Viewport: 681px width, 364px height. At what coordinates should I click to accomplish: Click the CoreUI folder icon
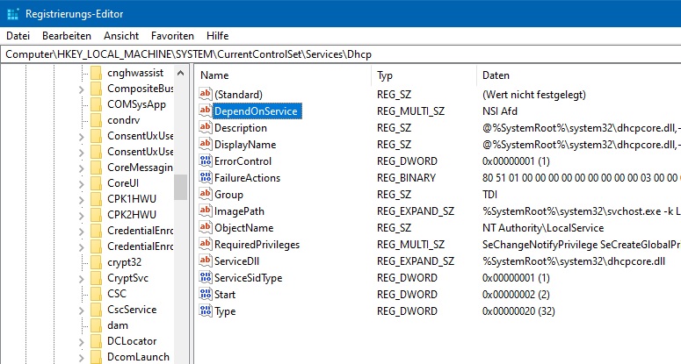point(96,183)
